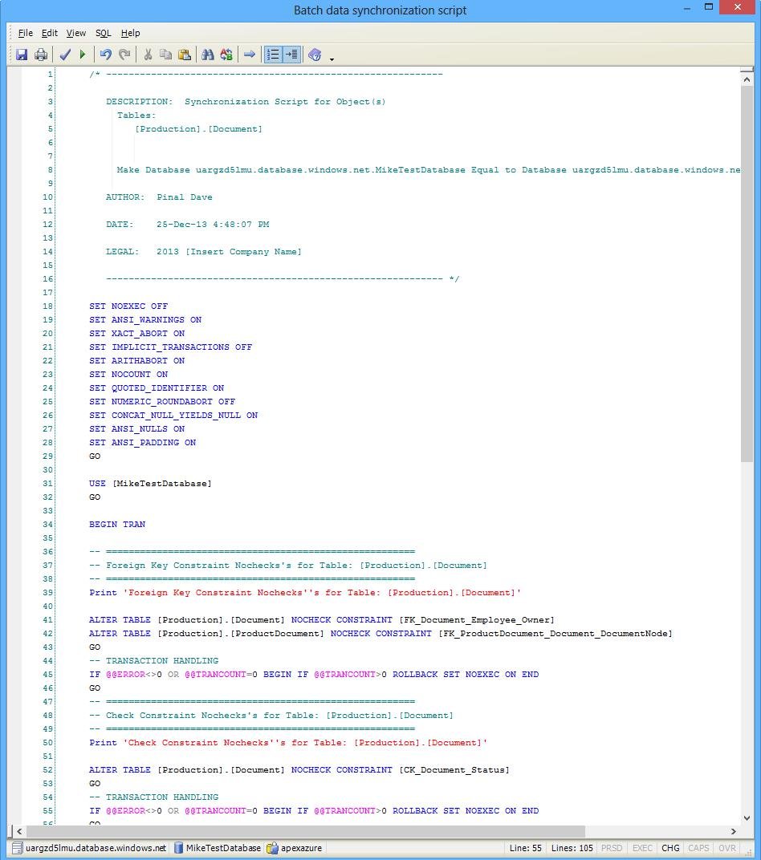The width and height of the screenshot is (761, 860).
Task: Click the 'AUTHOR: Pinal Dave' comment line
Action: [x=159, y=197]
